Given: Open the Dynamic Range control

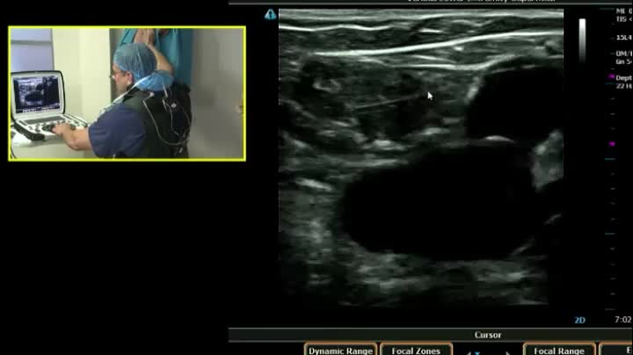Looking at the screenshot, I should (340, 350).
